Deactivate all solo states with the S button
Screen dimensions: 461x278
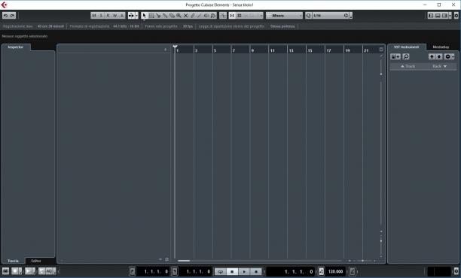pyautogui.click(x=101, y=16)
